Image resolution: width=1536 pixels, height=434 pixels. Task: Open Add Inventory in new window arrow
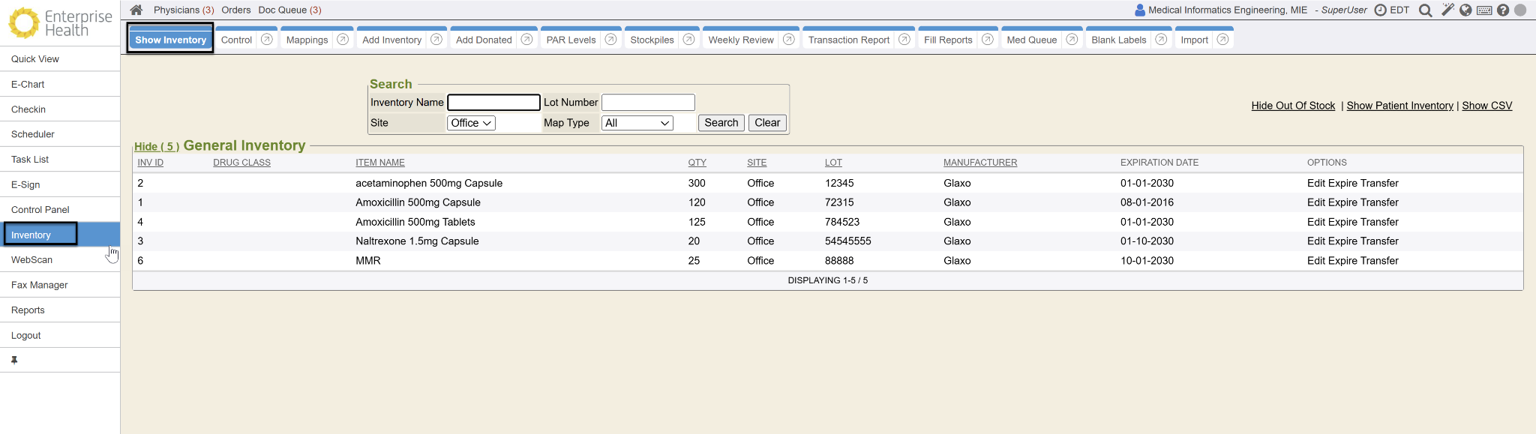point(436,40)
